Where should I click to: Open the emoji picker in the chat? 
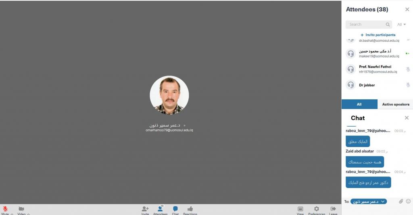[x=408, y=201]
